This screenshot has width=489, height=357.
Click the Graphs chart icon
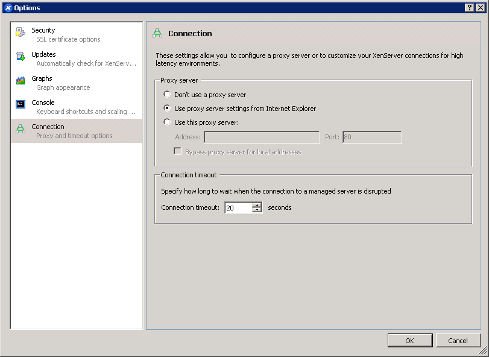click(21, 80)
